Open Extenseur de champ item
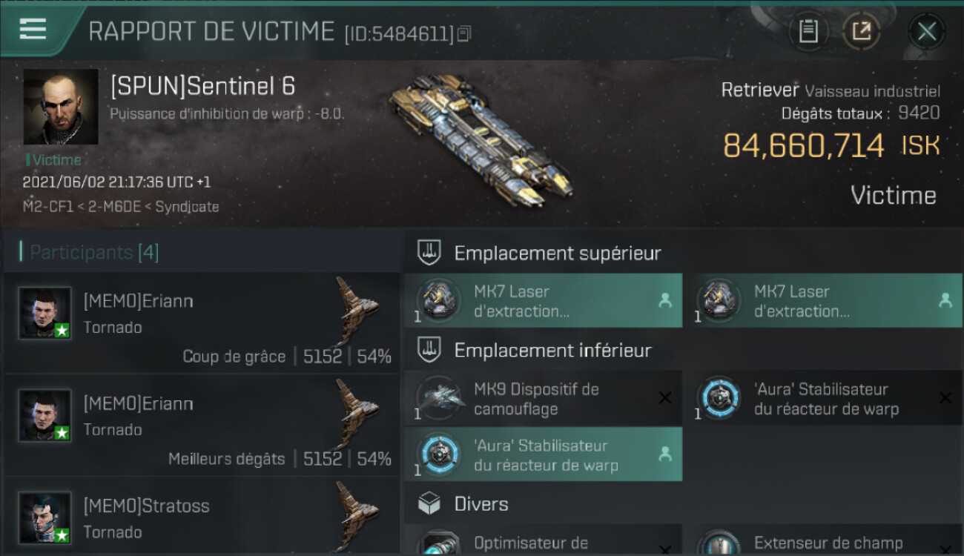 pyautogui.click(x=823, y=540)
